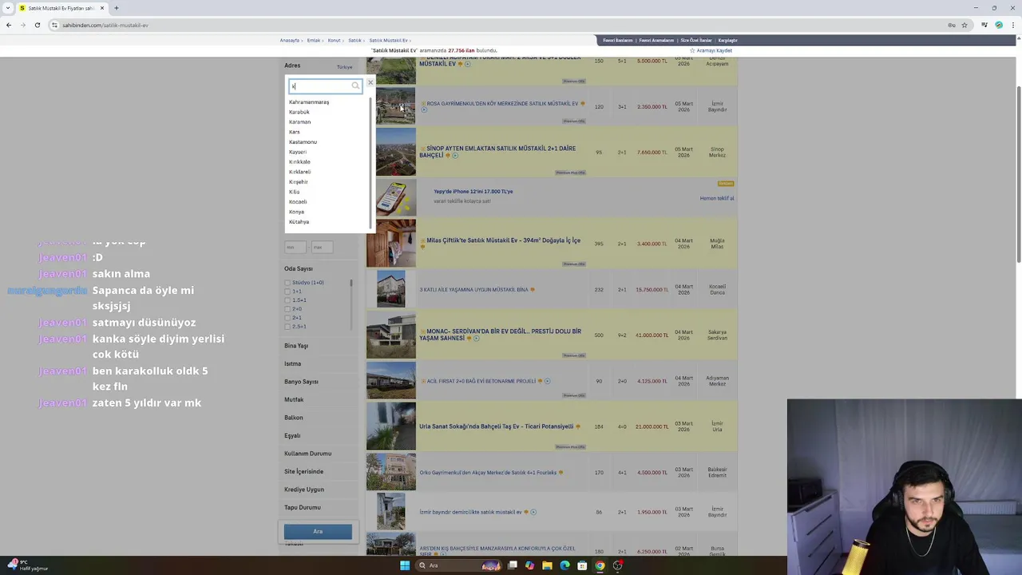Pick Kastamonu from the city list
1022x575 pixels.
click(303, 142)
